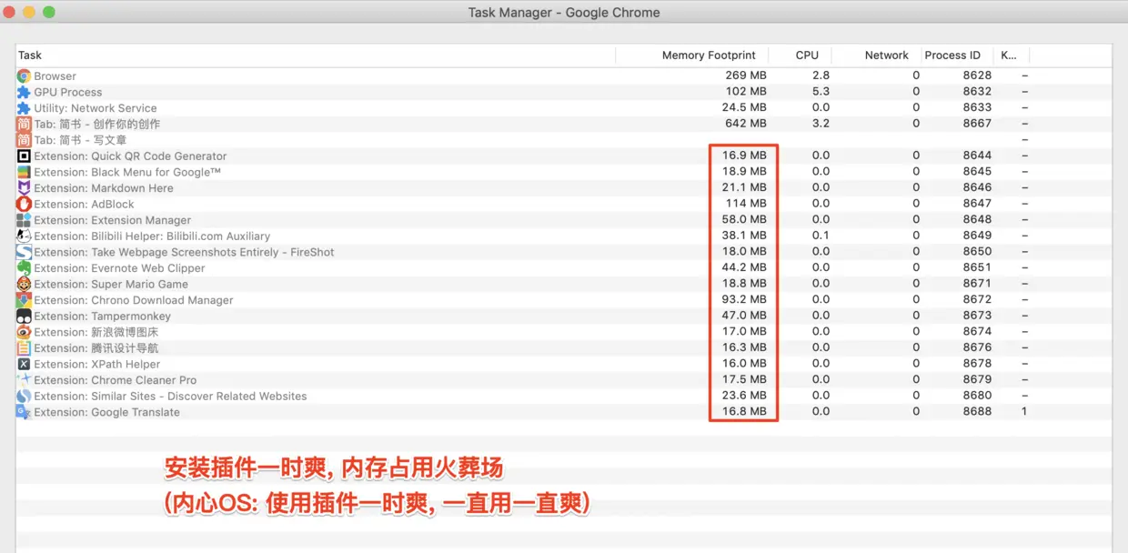Image resolution: width=1128 pixels, height=553 pixels.
Task: Click the 269 MB memory value
Action: [746, 75]
